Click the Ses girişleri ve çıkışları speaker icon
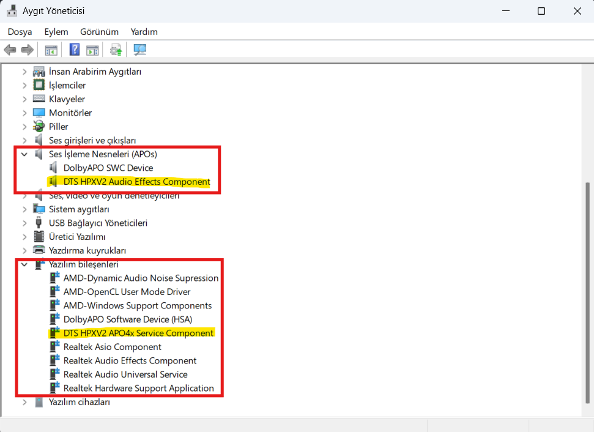The width and height of the screenshot is (594, 432). pos(39,140)
